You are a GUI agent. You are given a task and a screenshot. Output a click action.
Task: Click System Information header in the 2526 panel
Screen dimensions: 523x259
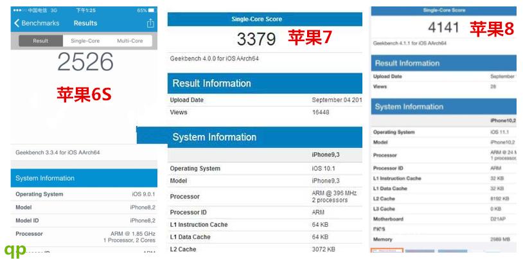(84, 178)
